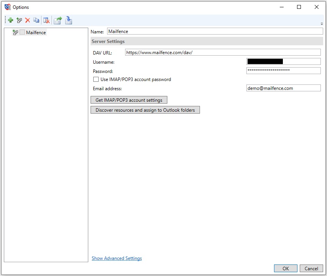
Task: Clear cache of selected profile icon
Action: (46, 20)
